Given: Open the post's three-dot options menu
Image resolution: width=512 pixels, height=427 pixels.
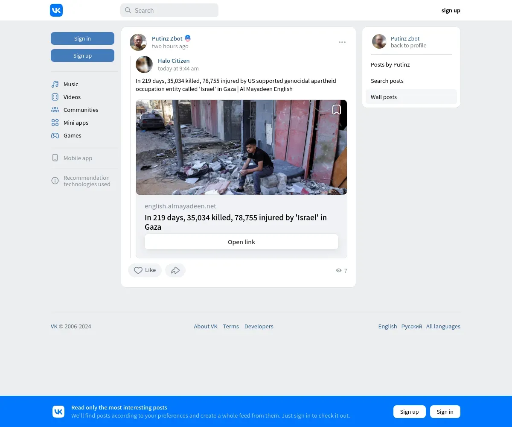Looking at the screenshot, I should coord(342,42).
